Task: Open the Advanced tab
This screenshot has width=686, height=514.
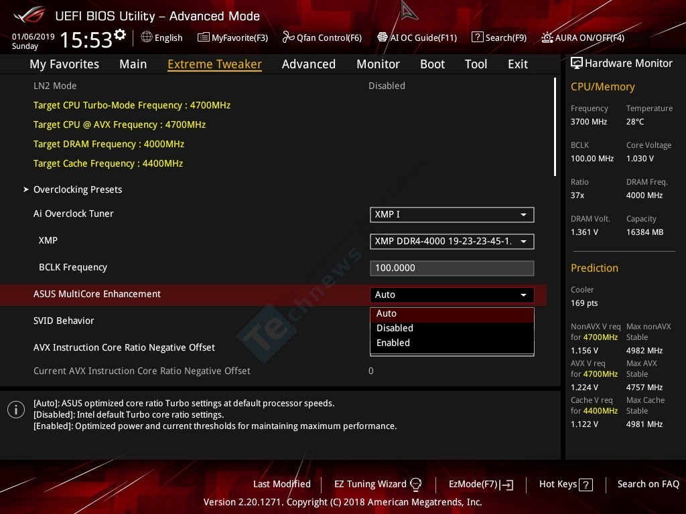Action: (x=308, y=64)
